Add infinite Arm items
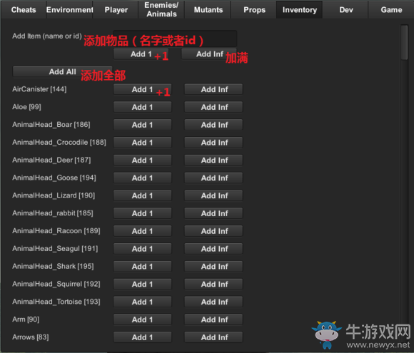This screenshot has height=353, width=414. [213, 319]
